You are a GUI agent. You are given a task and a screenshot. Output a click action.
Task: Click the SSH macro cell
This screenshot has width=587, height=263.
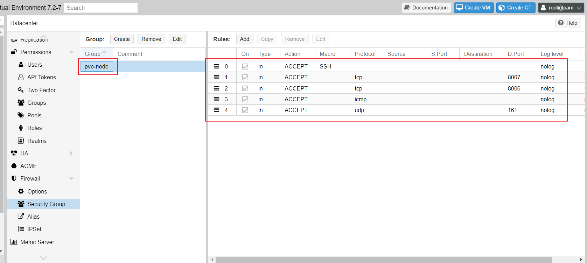(x=325, y=66)
